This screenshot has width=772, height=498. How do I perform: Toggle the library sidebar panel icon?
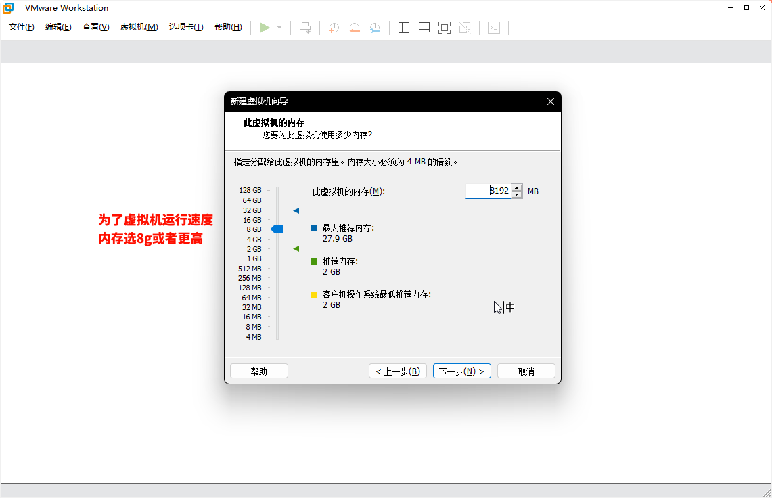click(404, 28)
